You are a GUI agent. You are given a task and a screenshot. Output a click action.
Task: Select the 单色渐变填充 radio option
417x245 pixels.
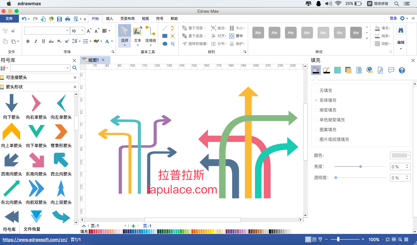[316, 120]
